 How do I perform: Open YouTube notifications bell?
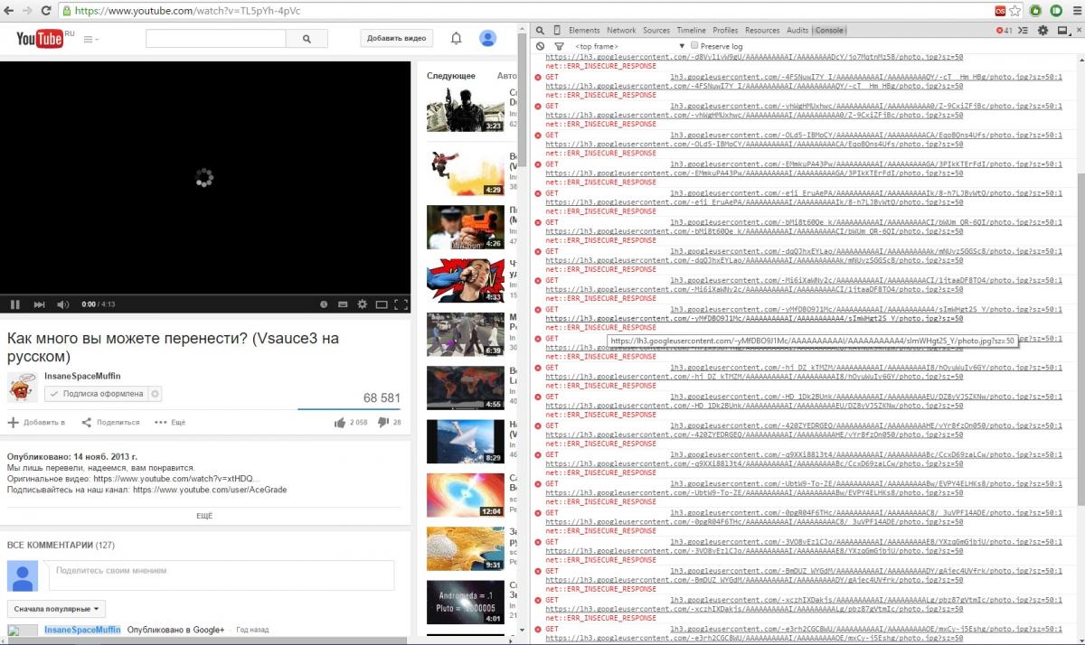tap(457, 38)
